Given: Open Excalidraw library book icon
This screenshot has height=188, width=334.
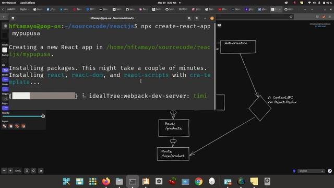Looking at the screenshot, I should pos(219,26).
